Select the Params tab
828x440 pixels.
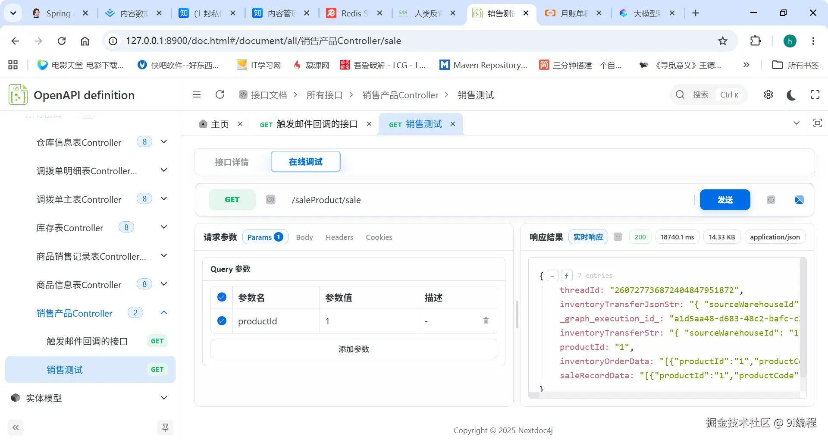(x=265, y=237)
